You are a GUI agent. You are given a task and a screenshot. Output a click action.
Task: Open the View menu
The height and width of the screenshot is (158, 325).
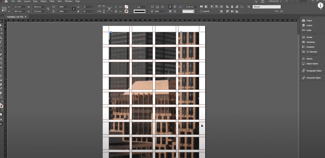59,1
